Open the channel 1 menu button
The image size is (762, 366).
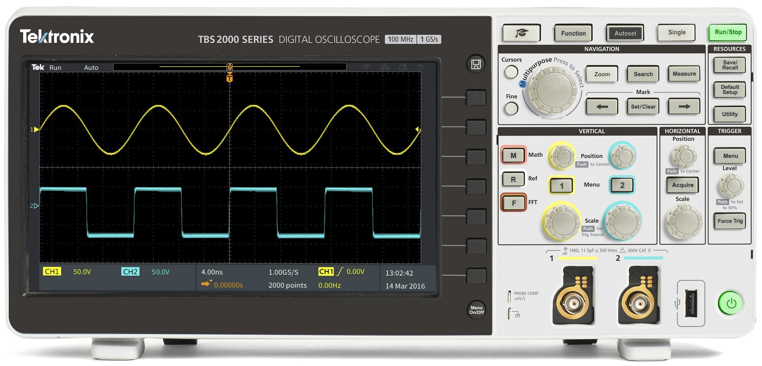click(561, 186)
